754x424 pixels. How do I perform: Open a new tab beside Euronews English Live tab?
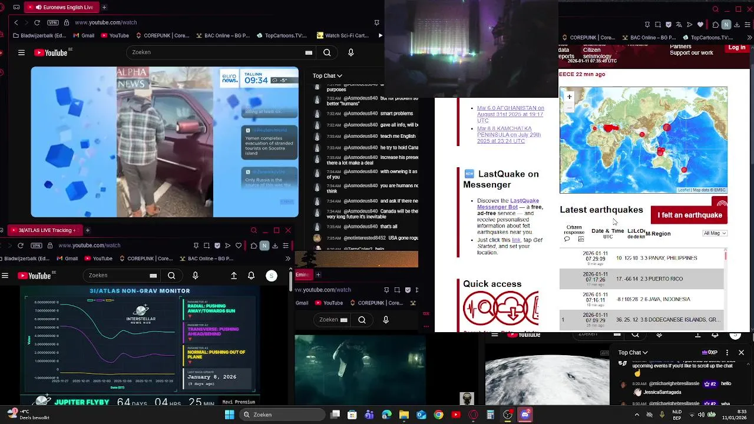104,7
